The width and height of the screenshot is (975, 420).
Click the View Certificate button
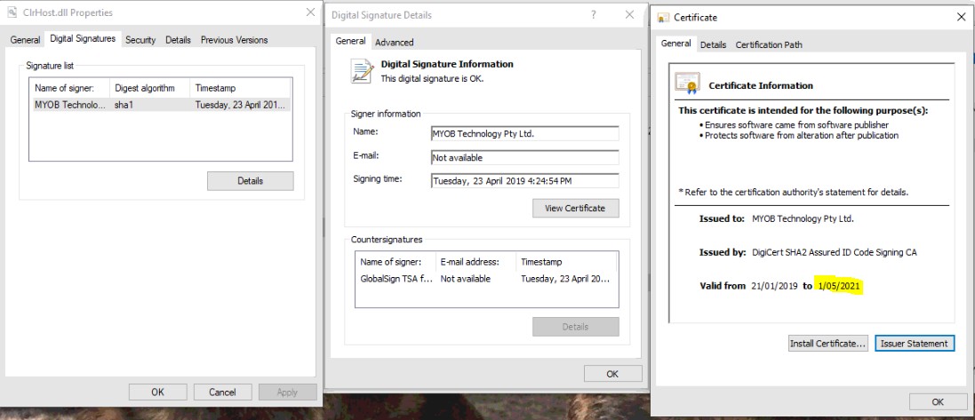point(575,208)
